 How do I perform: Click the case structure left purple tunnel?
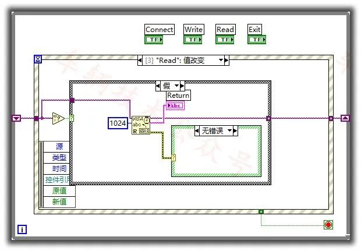pyautogui.click(x=72, y=100)
